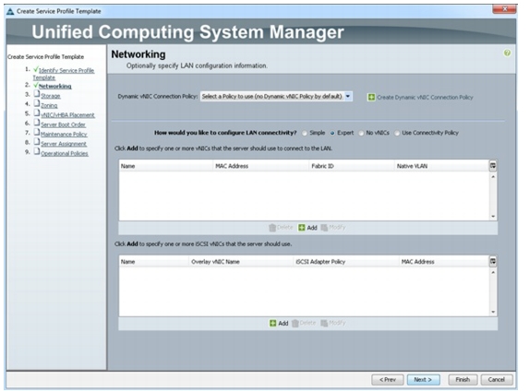Click Modify under the iSCSI vNIC table
This screenshot has height=391, width=529.
[x=333, y=323]
